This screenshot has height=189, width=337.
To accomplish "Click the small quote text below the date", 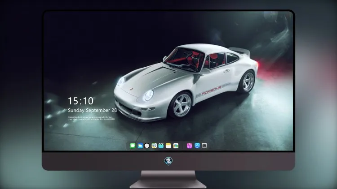I will (x=92, y=118).
